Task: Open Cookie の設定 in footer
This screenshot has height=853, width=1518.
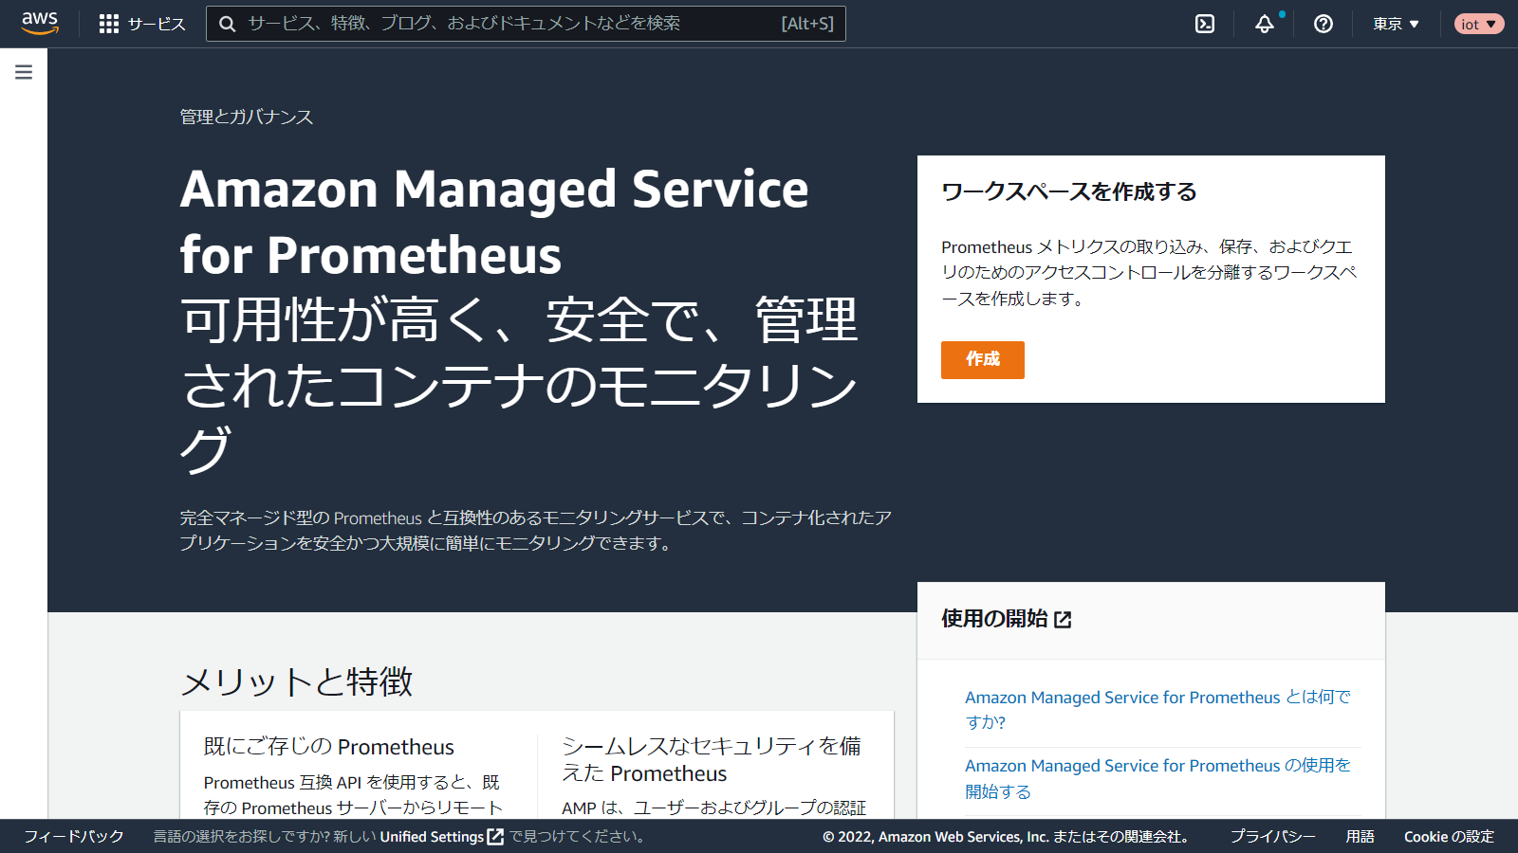Action: pyautogui.click(x=1449, y=836)
